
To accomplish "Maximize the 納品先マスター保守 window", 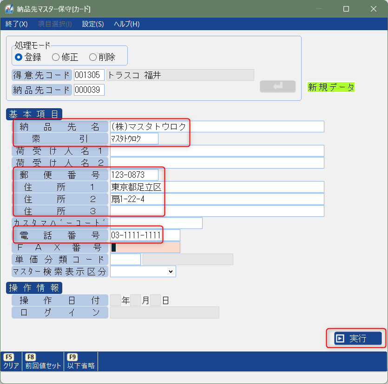I will 346,9.
